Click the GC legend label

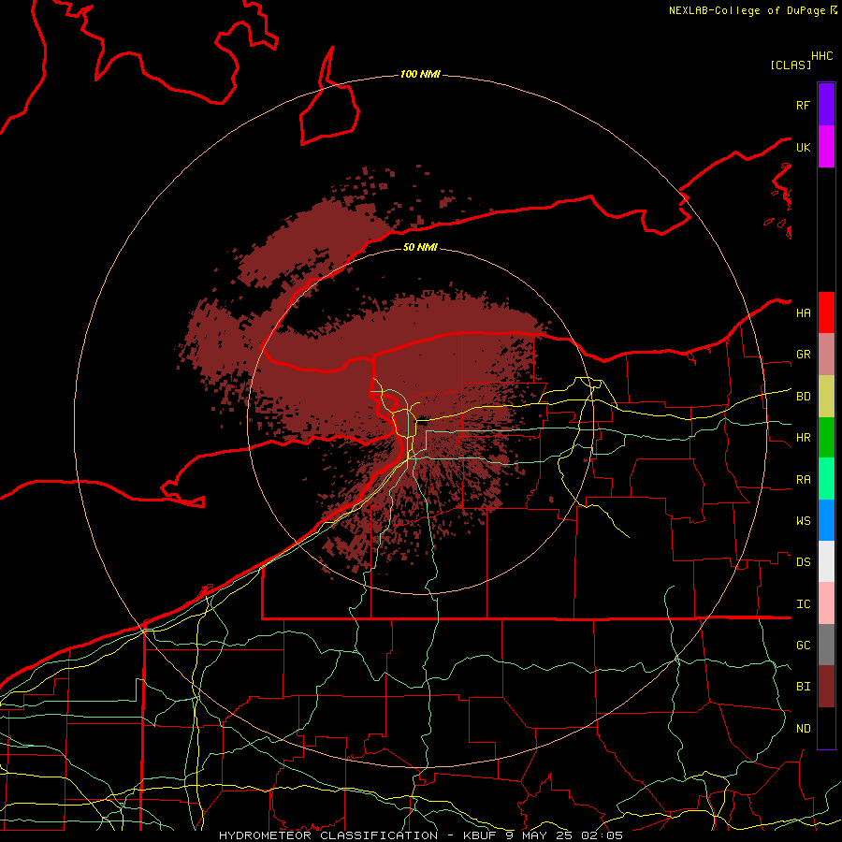[804, 646]
